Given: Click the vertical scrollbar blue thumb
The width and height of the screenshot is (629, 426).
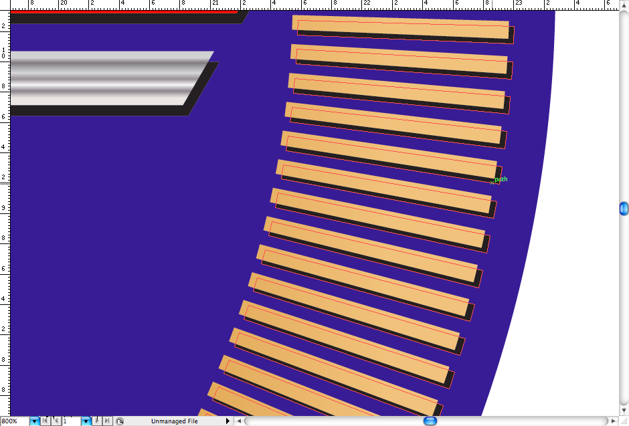Looking at the screenshot, I should pos(624,209).
